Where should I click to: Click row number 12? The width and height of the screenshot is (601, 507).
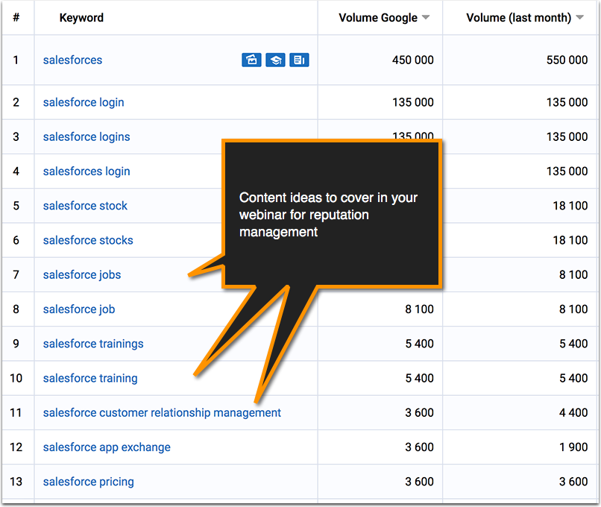tap(16, 447)
